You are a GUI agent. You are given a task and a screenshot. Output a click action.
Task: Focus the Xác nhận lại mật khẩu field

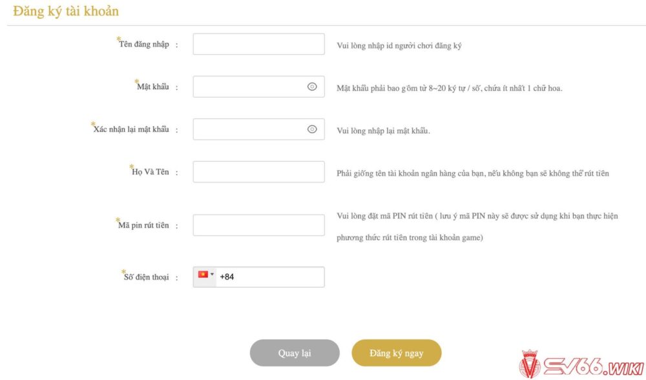click(x=259, y=129)
